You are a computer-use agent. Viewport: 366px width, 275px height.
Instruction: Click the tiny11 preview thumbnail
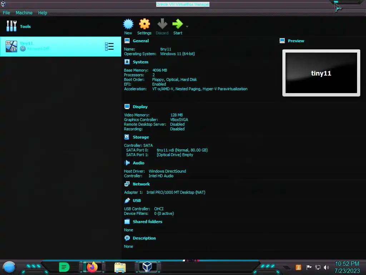pyautogui.click(x=321, y=73)
